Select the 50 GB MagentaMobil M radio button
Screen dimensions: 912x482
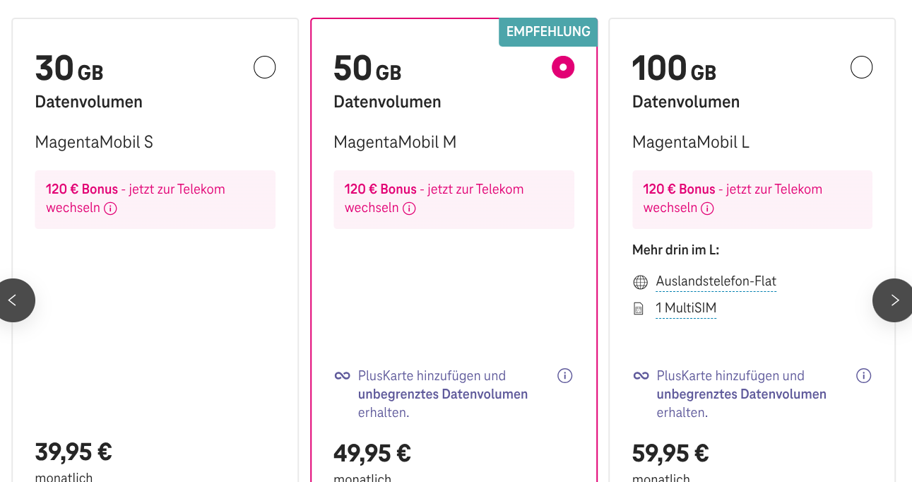tap(563, 68)
